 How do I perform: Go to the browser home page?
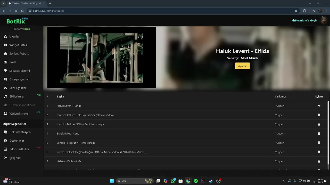pyautogui.click(x=22, y=11)
